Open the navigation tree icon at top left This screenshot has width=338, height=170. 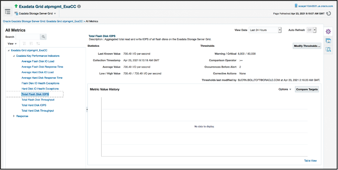point(7,12)
